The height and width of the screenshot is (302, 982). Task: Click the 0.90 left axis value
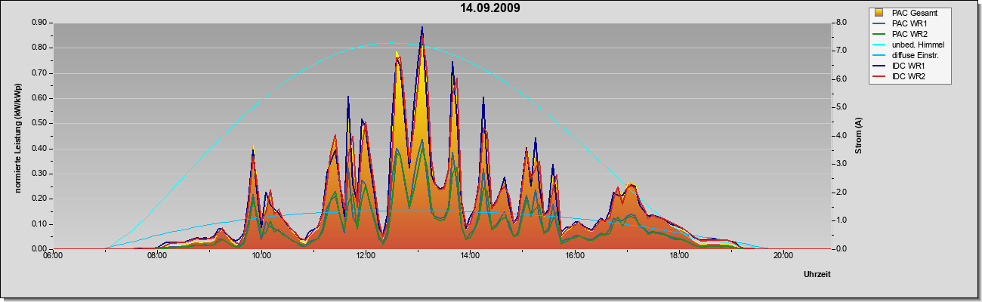(39, 23)
